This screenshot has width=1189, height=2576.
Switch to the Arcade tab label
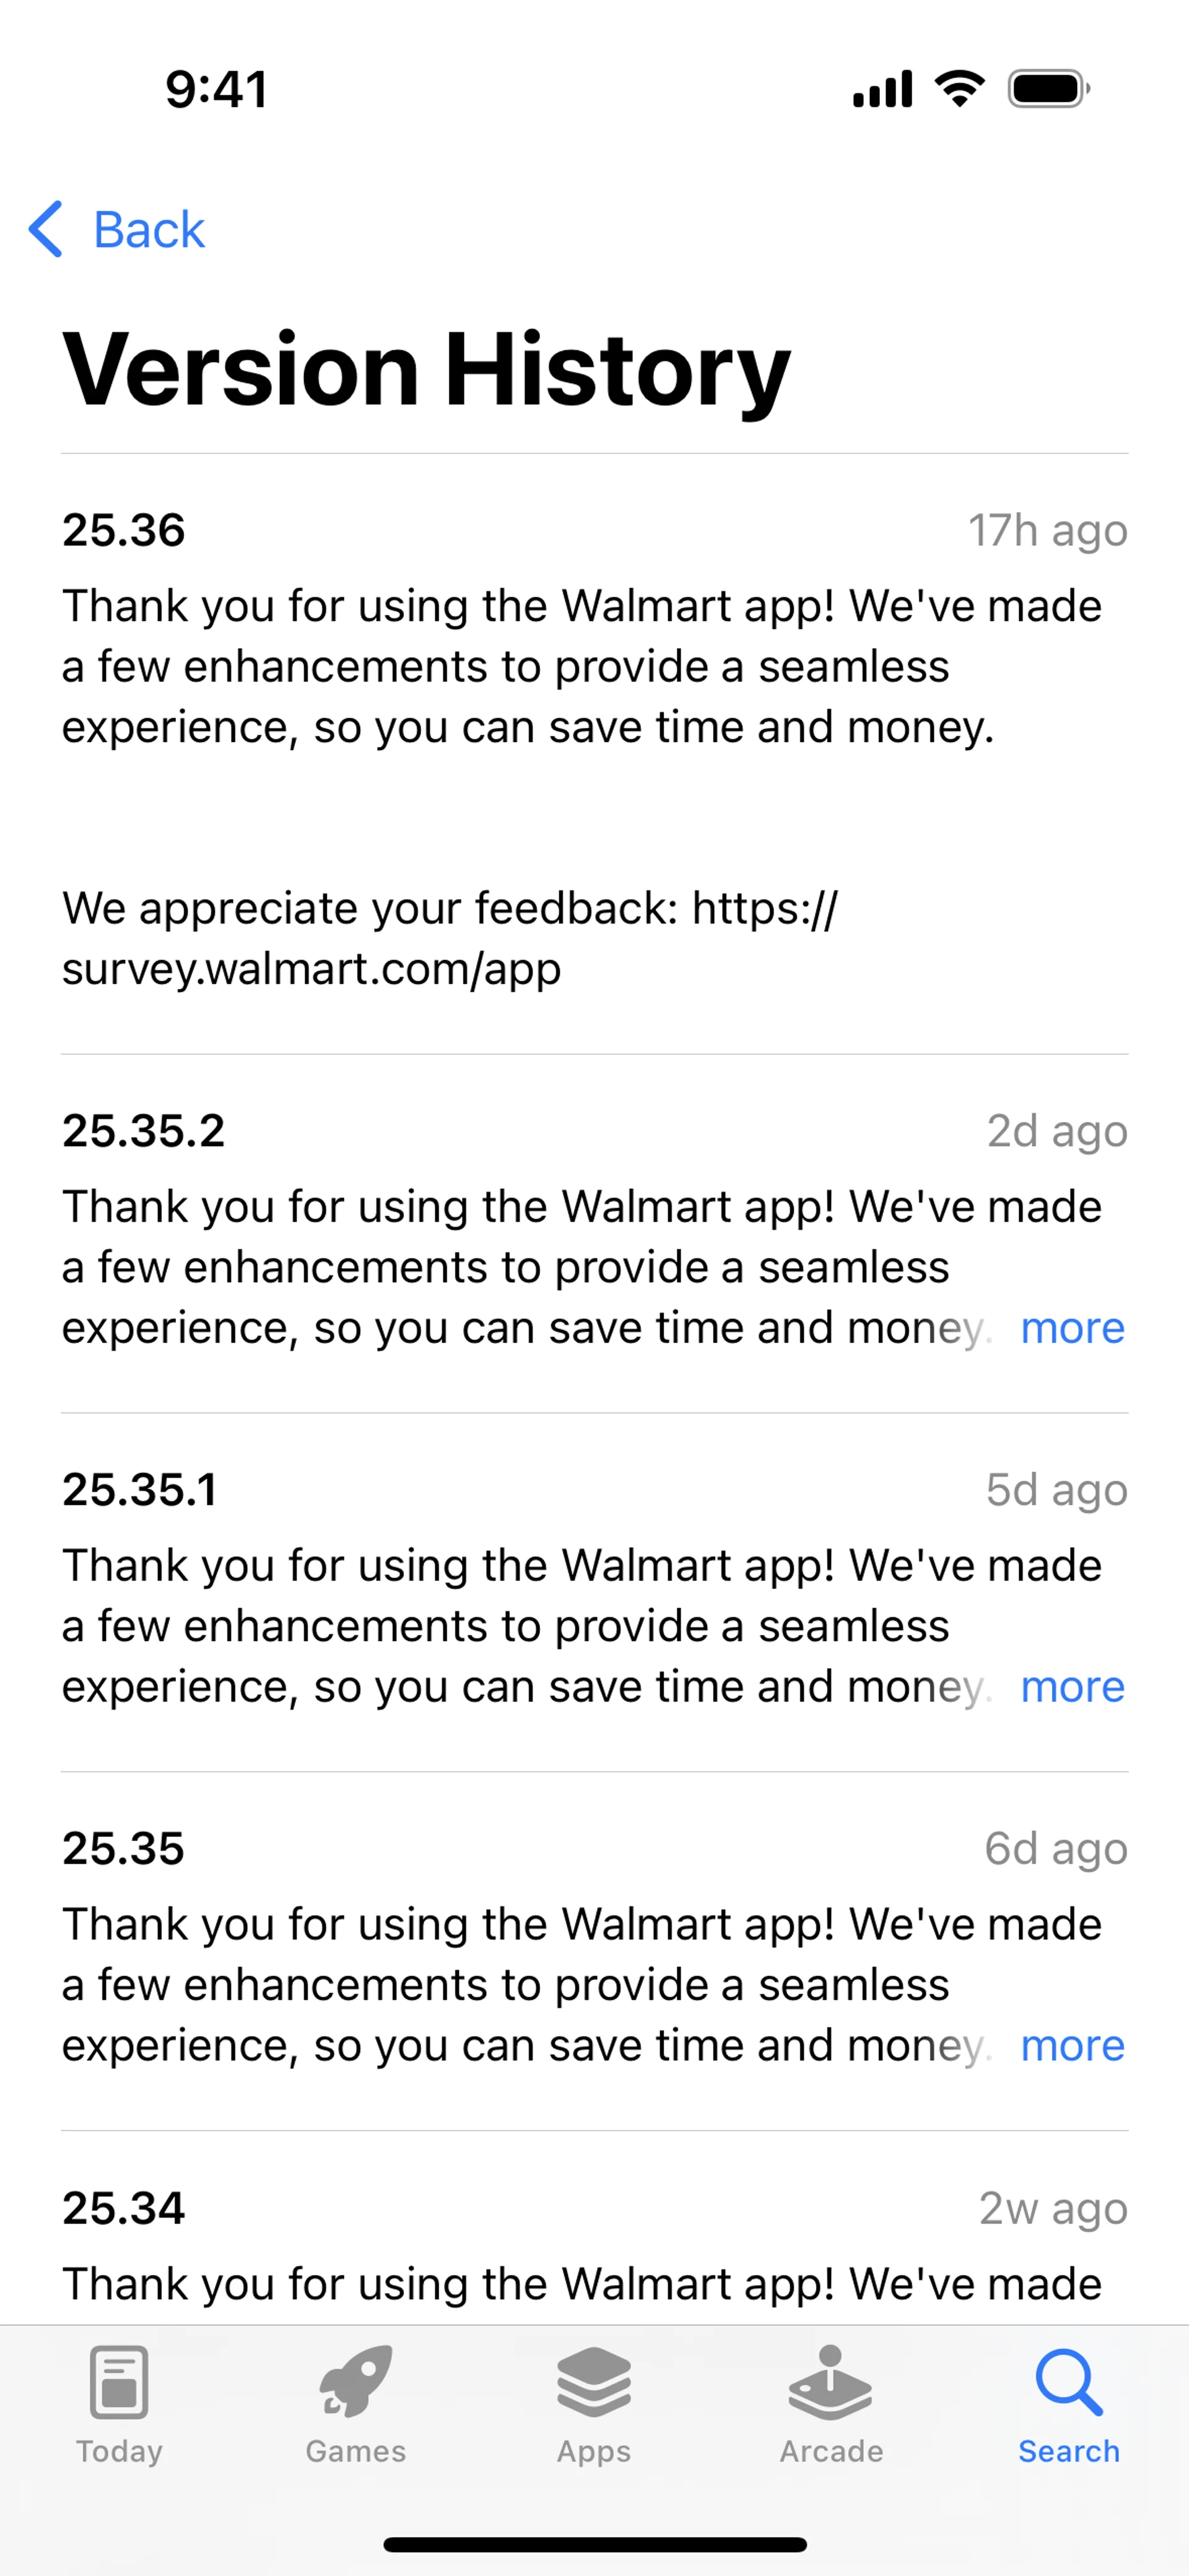click(x=830, y=2451)
